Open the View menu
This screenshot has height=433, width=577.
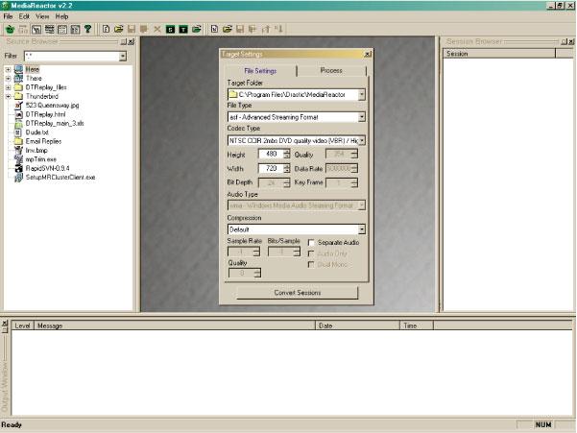click(42, 16)
